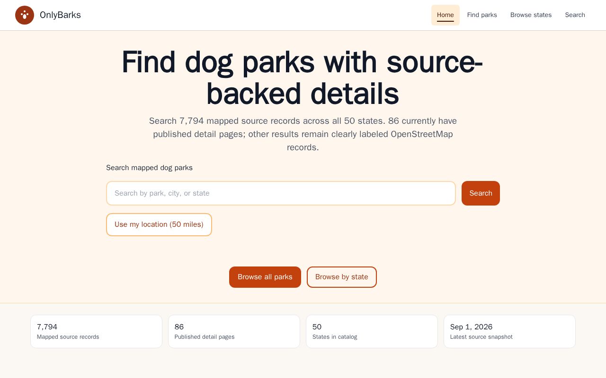Click the 'Search 7,794 mapped source records' paragraph
This screenshot has width=606, height=378.
[303, 134]
